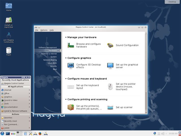This screenshot has height=136, width=181.
Task: Click the scanner setup icon
Action: (x=110, y=107)
